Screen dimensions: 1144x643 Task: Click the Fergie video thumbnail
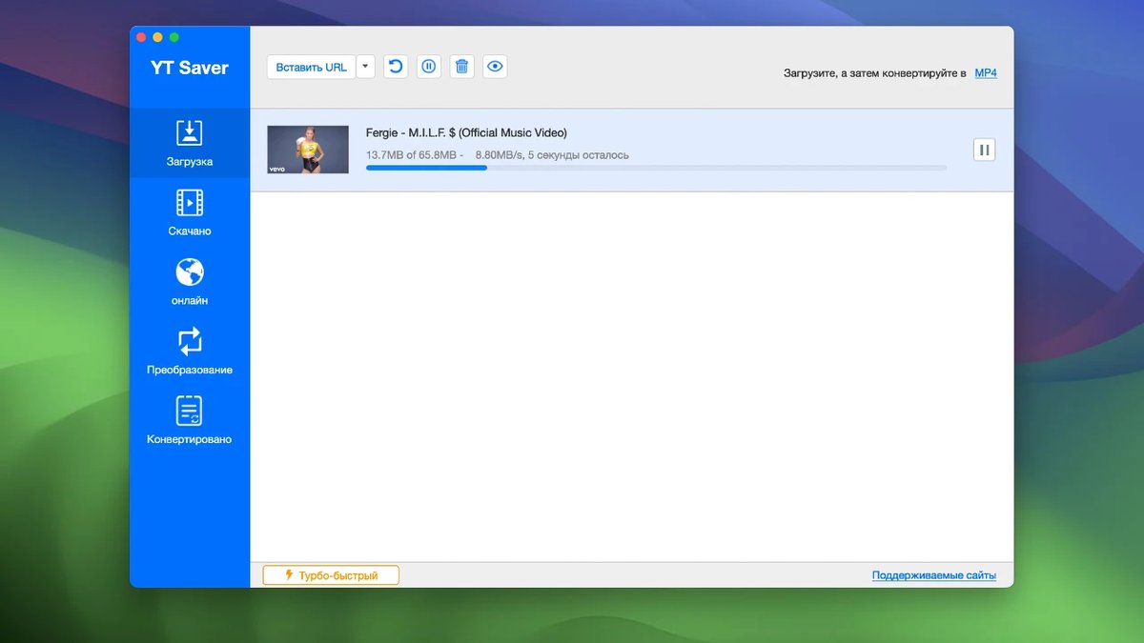(308, 150)
